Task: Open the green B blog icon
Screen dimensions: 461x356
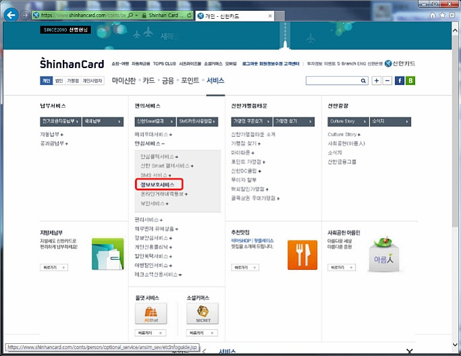Action: point(410,80)
